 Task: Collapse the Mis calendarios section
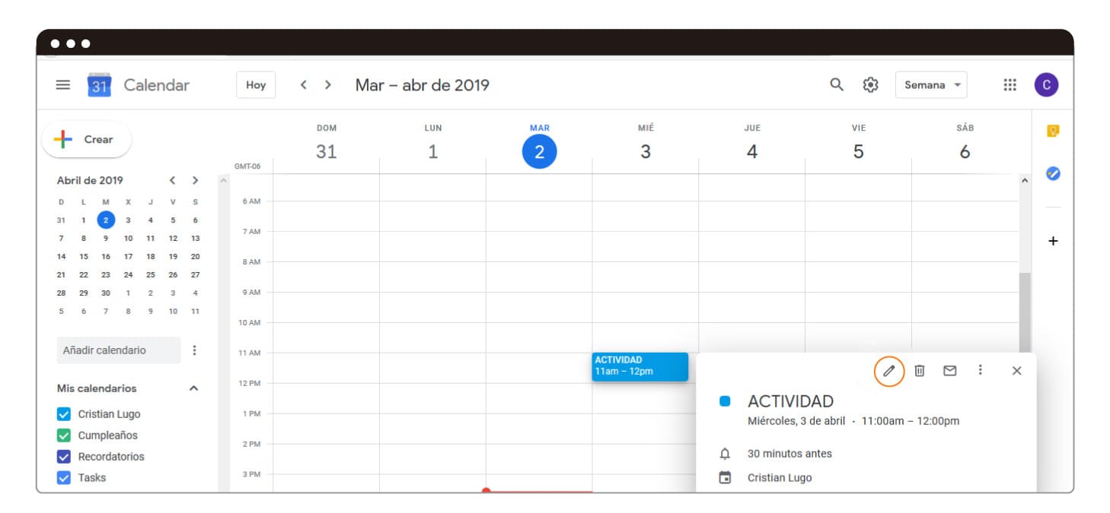193,388
